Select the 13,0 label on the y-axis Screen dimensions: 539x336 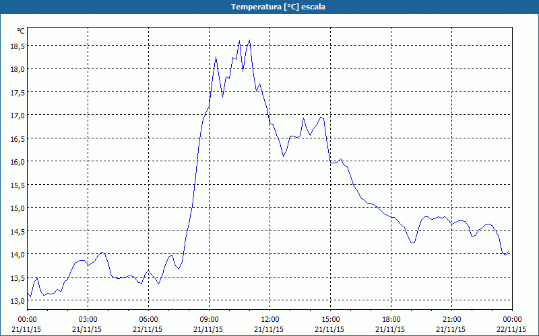point(18,300)
